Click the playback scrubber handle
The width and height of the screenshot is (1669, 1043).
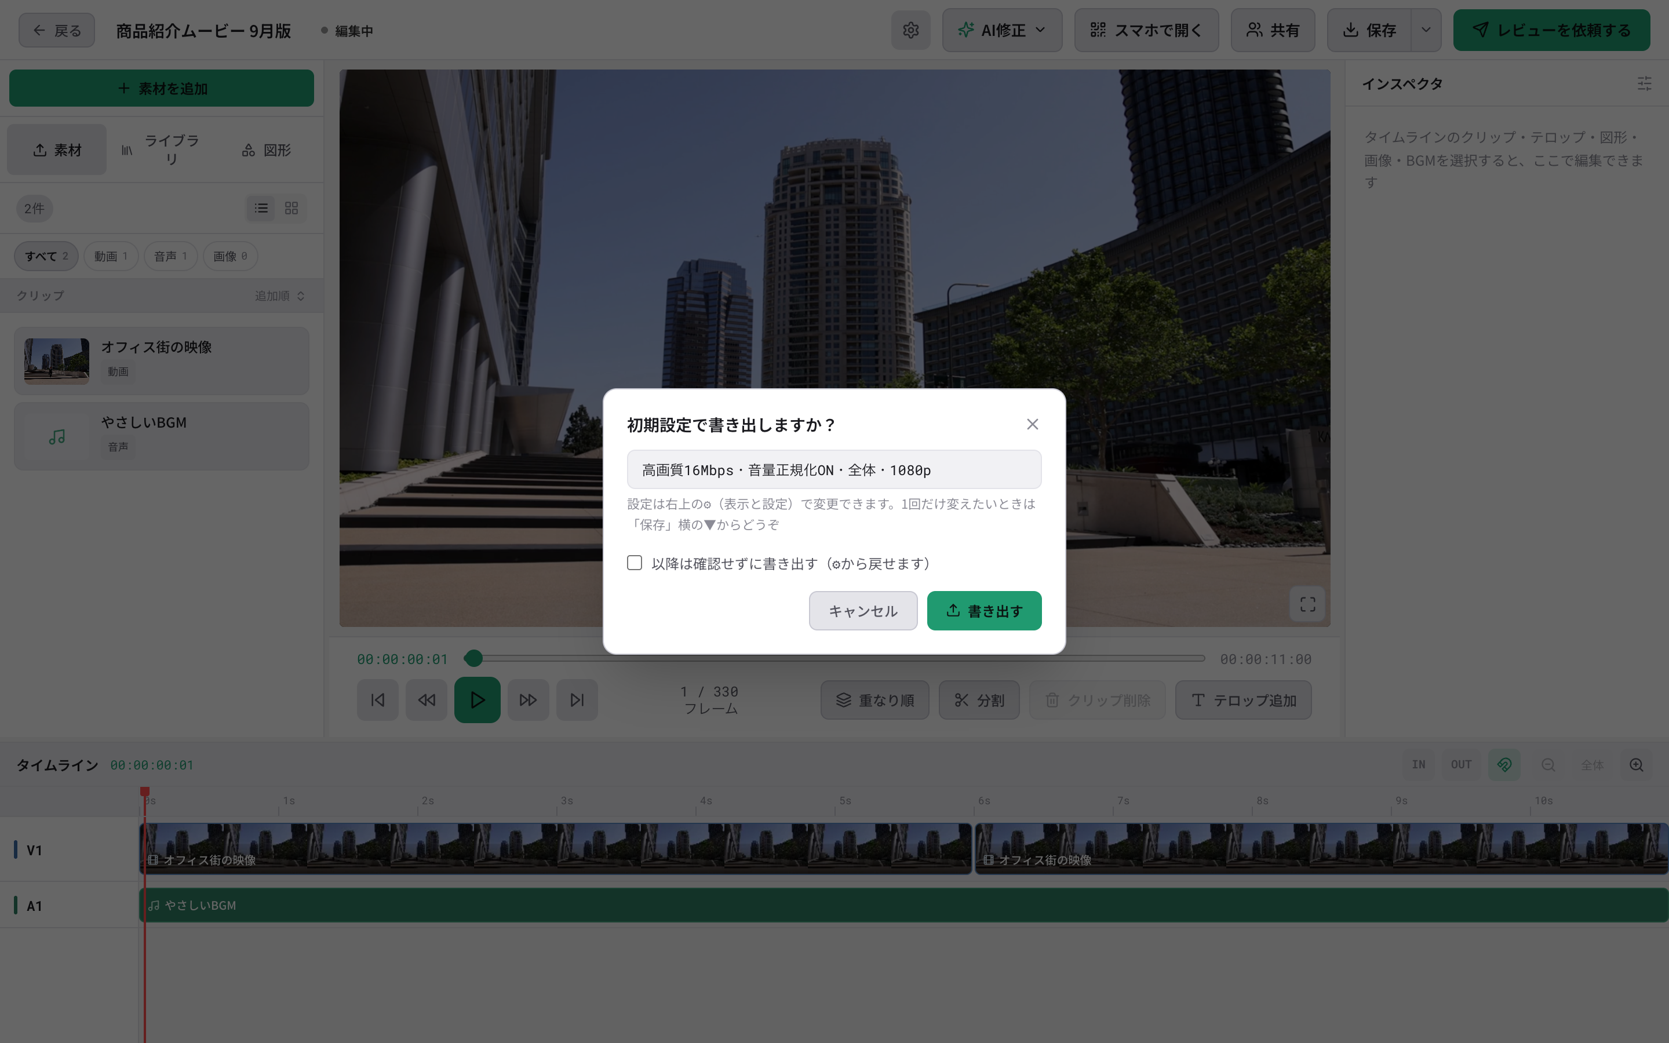coord(473,659)
